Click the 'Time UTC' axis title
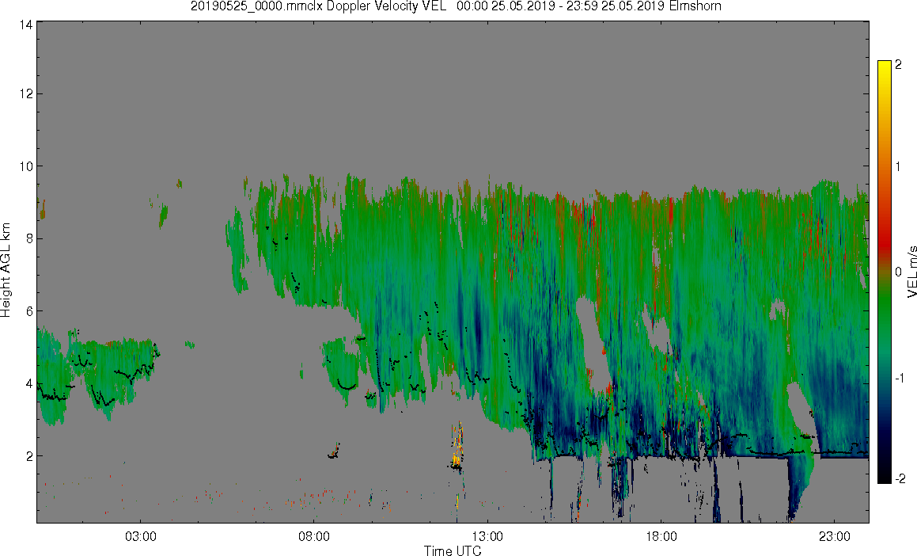 453,550
